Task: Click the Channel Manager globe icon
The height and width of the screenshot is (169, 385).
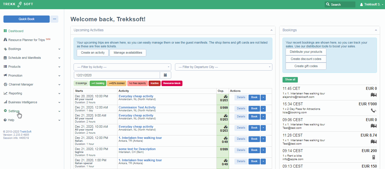Action: point(6,84)
